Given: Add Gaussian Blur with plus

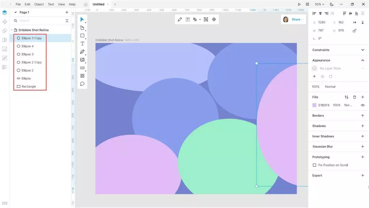Looking at the screenshot, I should [363, 147].
